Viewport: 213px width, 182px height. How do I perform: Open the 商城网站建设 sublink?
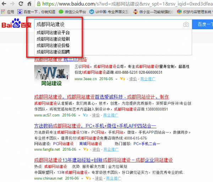[91, 144]
